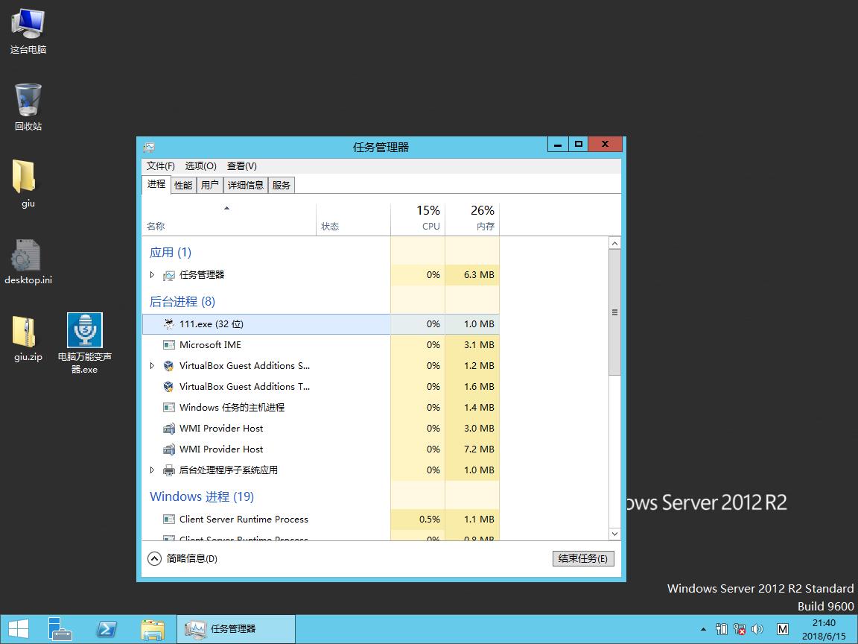
Task: Click the scrollbar down arrow
Action: (614, 534)
